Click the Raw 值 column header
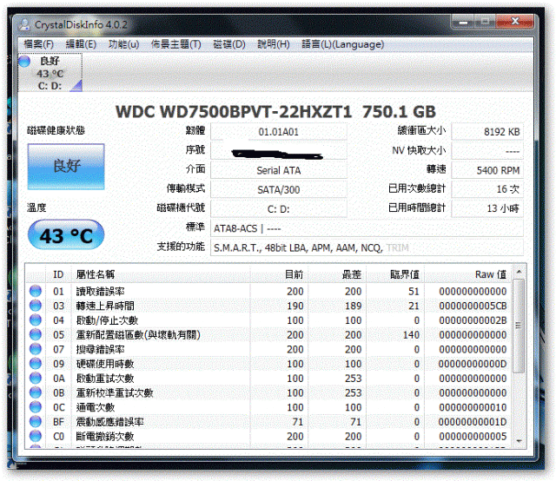 pos(467,274)
